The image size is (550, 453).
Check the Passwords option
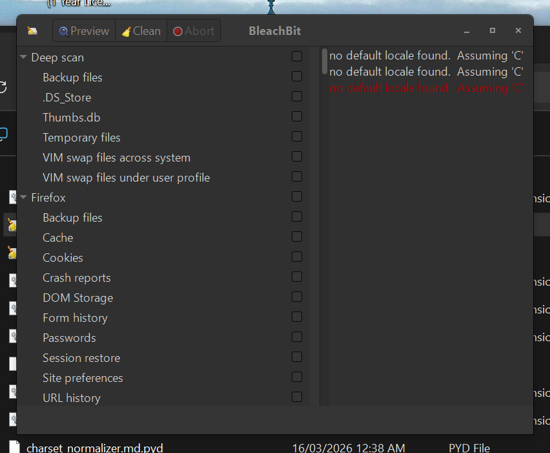[x=297, y=337]
